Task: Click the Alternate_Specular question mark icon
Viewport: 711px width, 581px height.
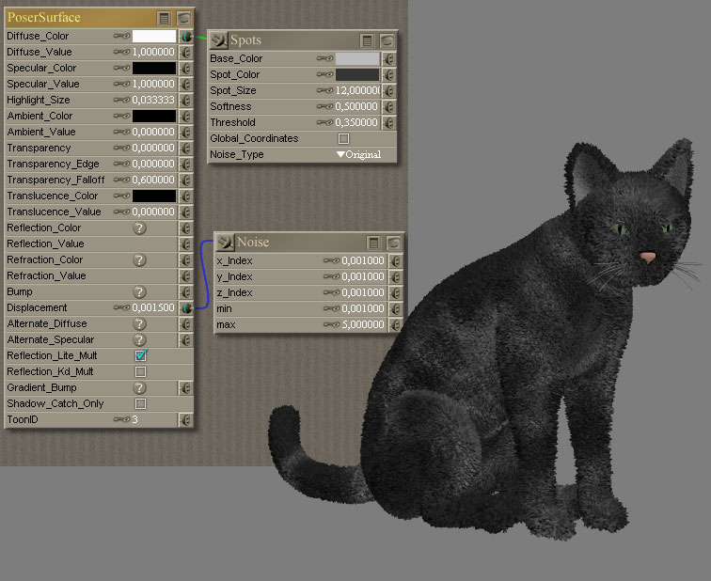Action: [139, 340]
